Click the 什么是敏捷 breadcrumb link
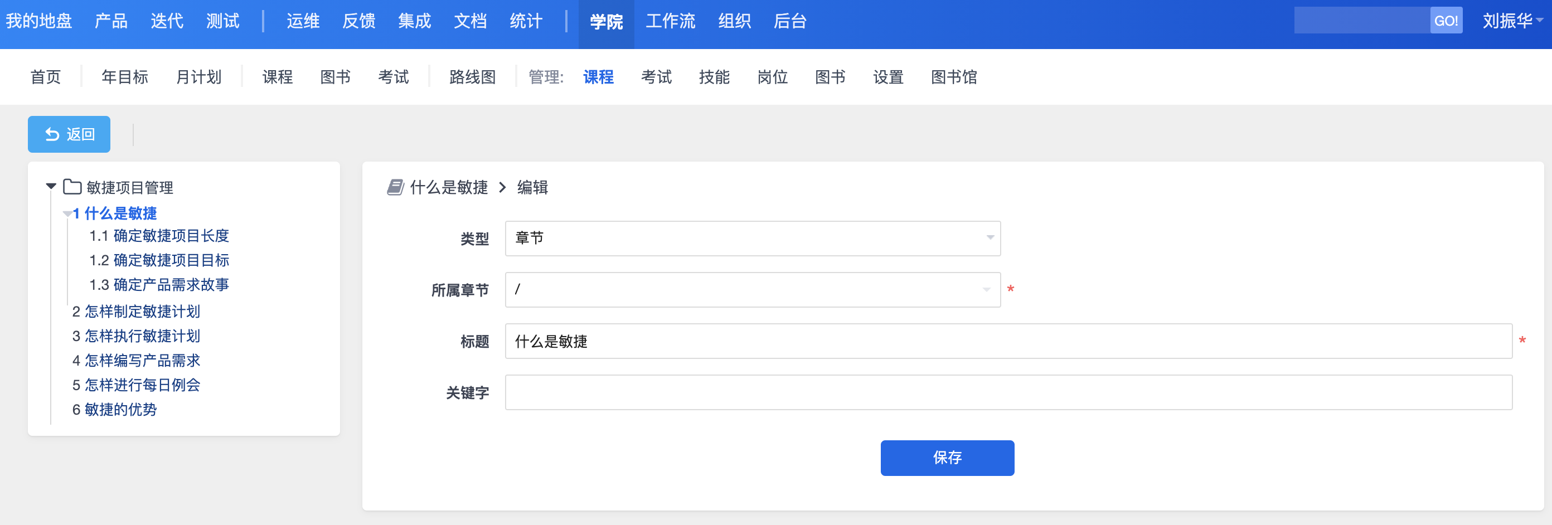 449,187
